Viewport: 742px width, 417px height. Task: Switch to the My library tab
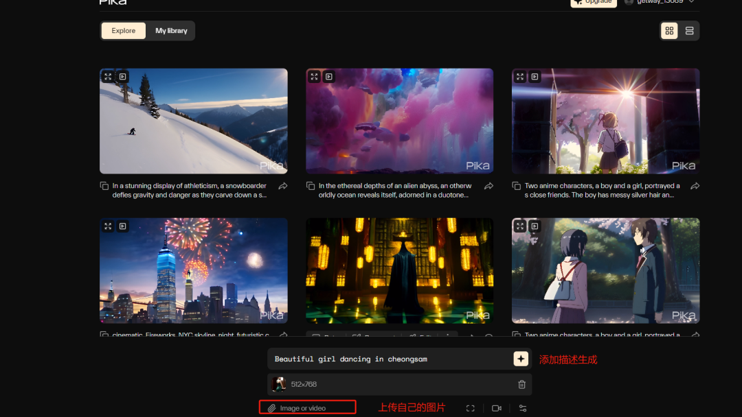(171, 31)
